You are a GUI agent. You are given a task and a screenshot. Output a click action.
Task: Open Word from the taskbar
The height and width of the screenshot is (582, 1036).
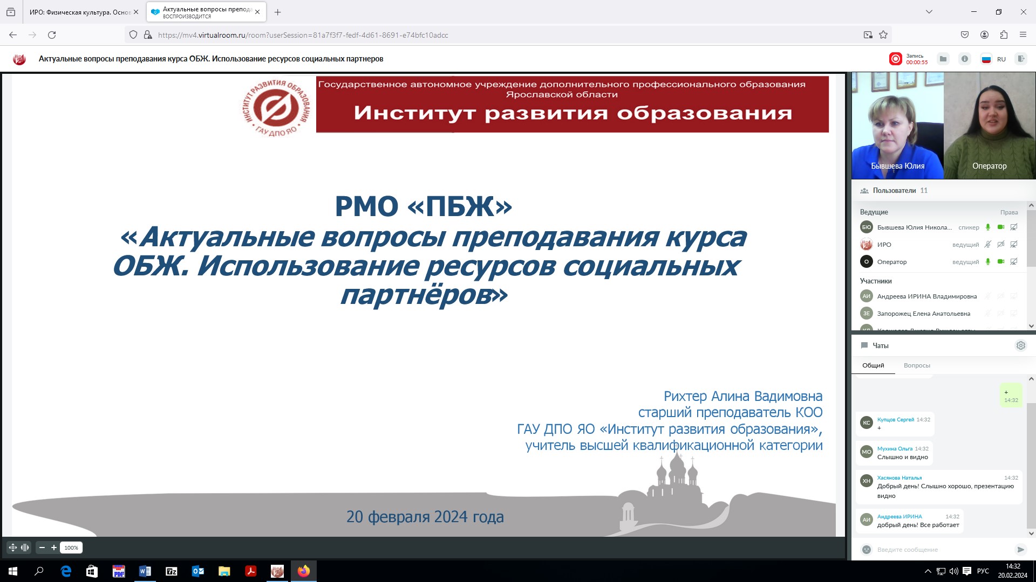click(145, 571)
